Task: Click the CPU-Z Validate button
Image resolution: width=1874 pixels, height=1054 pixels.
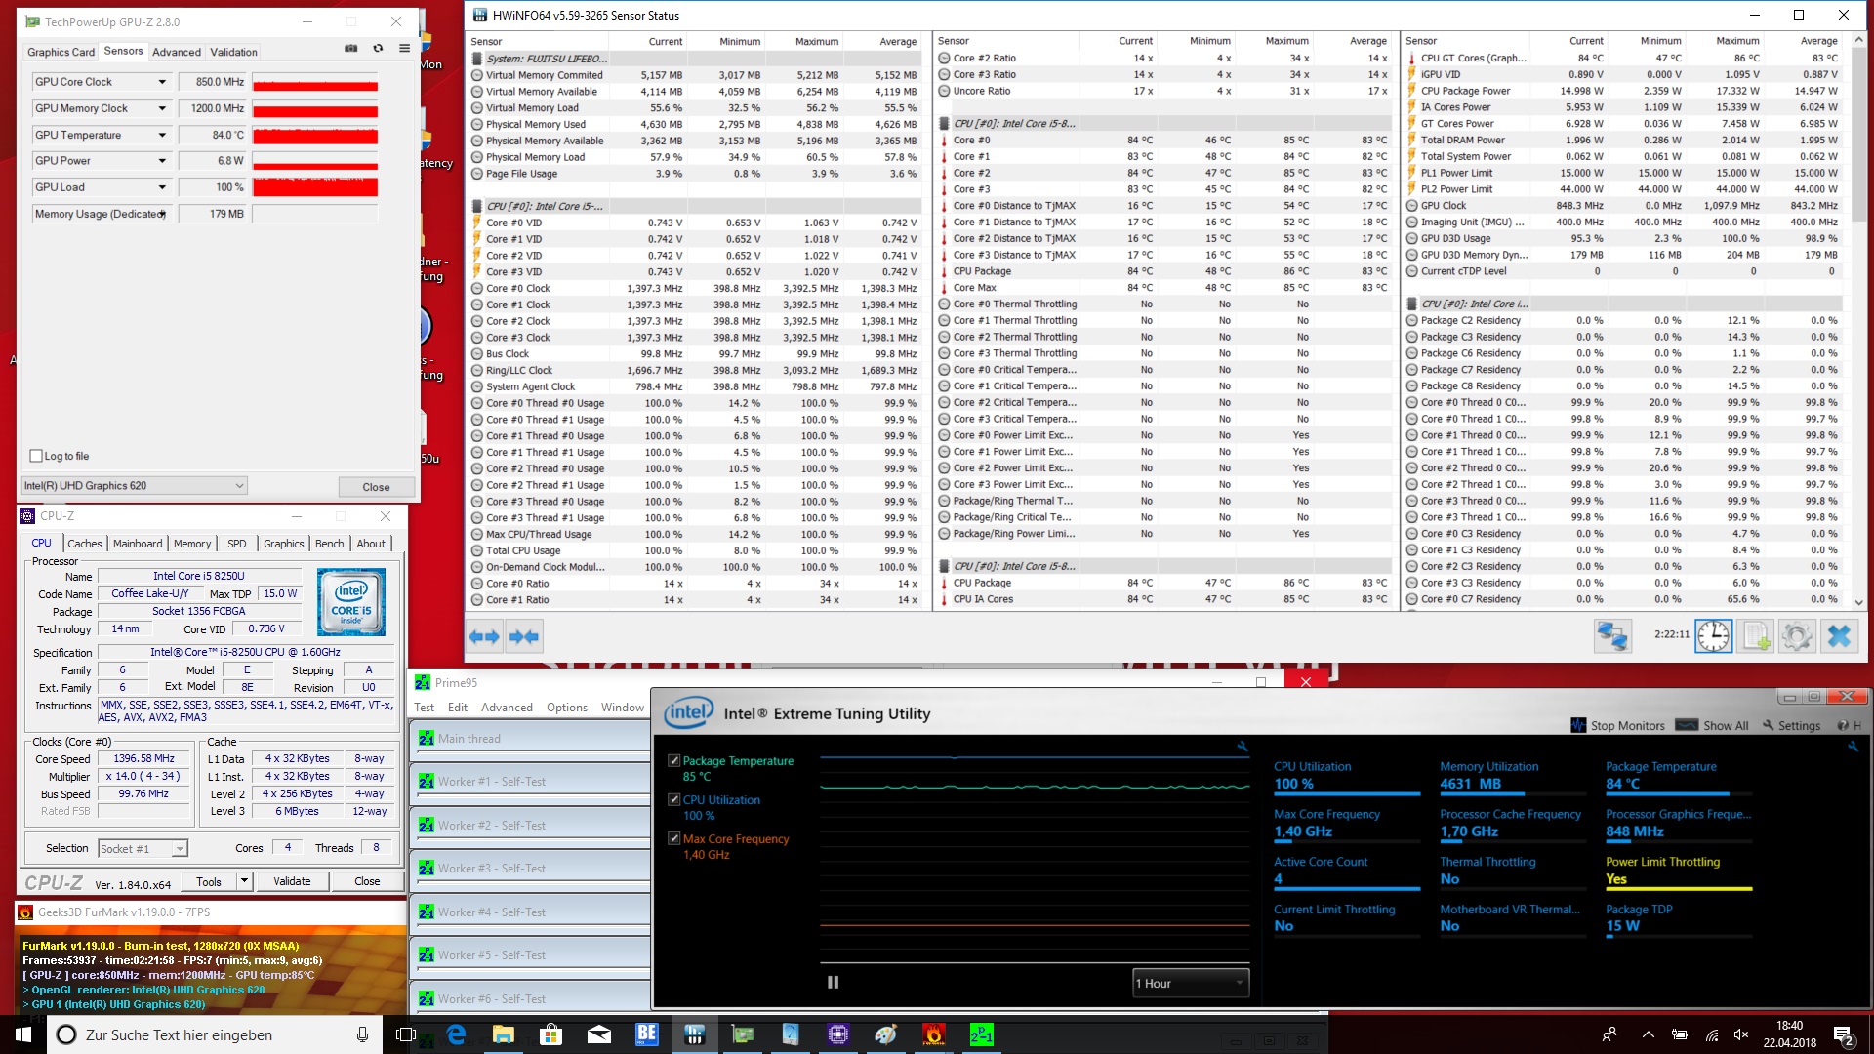Action: tap(292, 881)
